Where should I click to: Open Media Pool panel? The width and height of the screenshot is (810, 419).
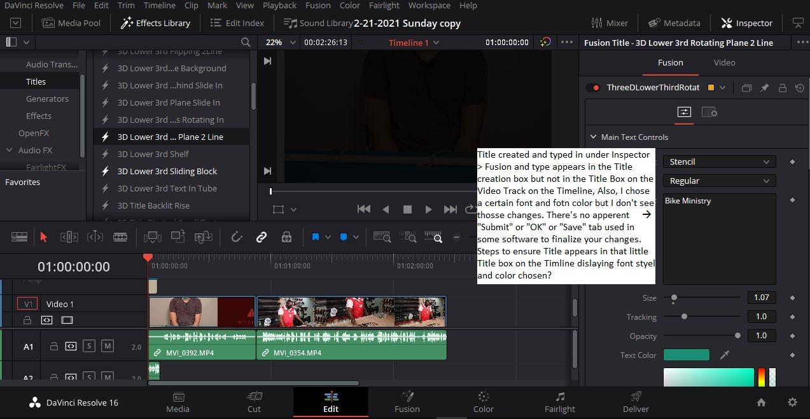tap(71, 23)
